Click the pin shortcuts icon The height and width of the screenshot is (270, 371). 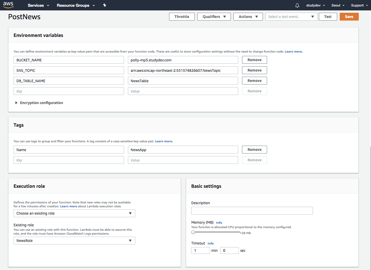click(104, 5)
